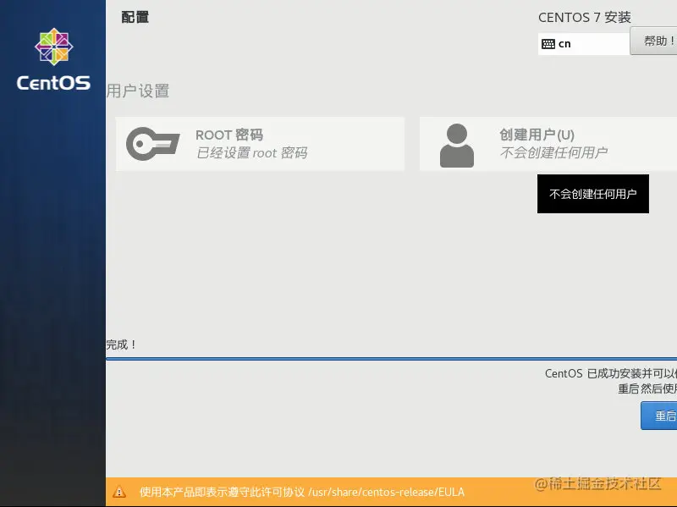Click the warning triangle in the EULA banner
The height and width of the screenshot is (507, 677).
[x=124, y=492]
